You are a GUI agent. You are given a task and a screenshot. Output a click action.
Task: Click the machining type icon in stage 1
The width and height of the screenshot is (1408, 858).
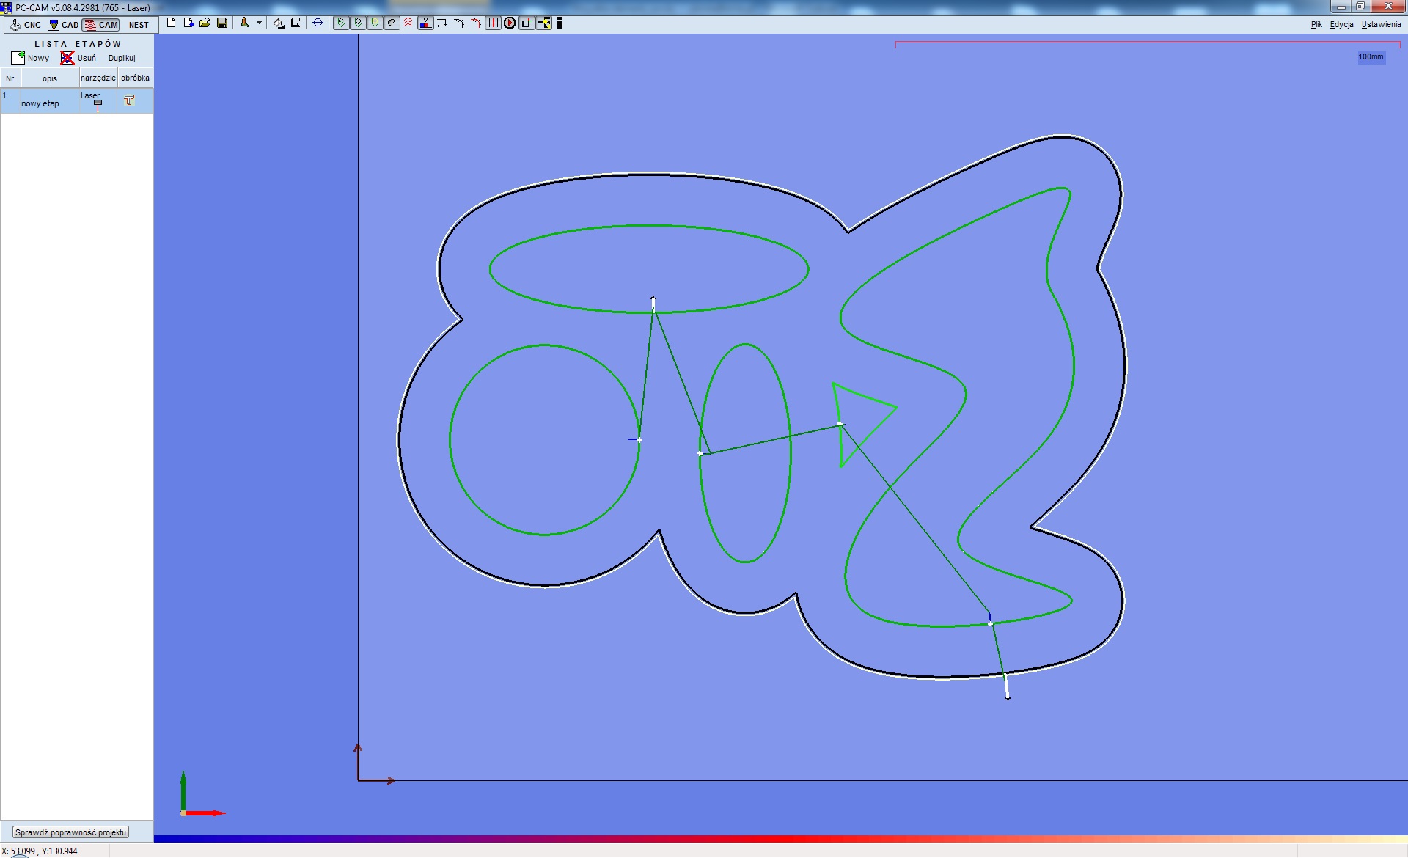pyautogui.click(x=130, y=100)
